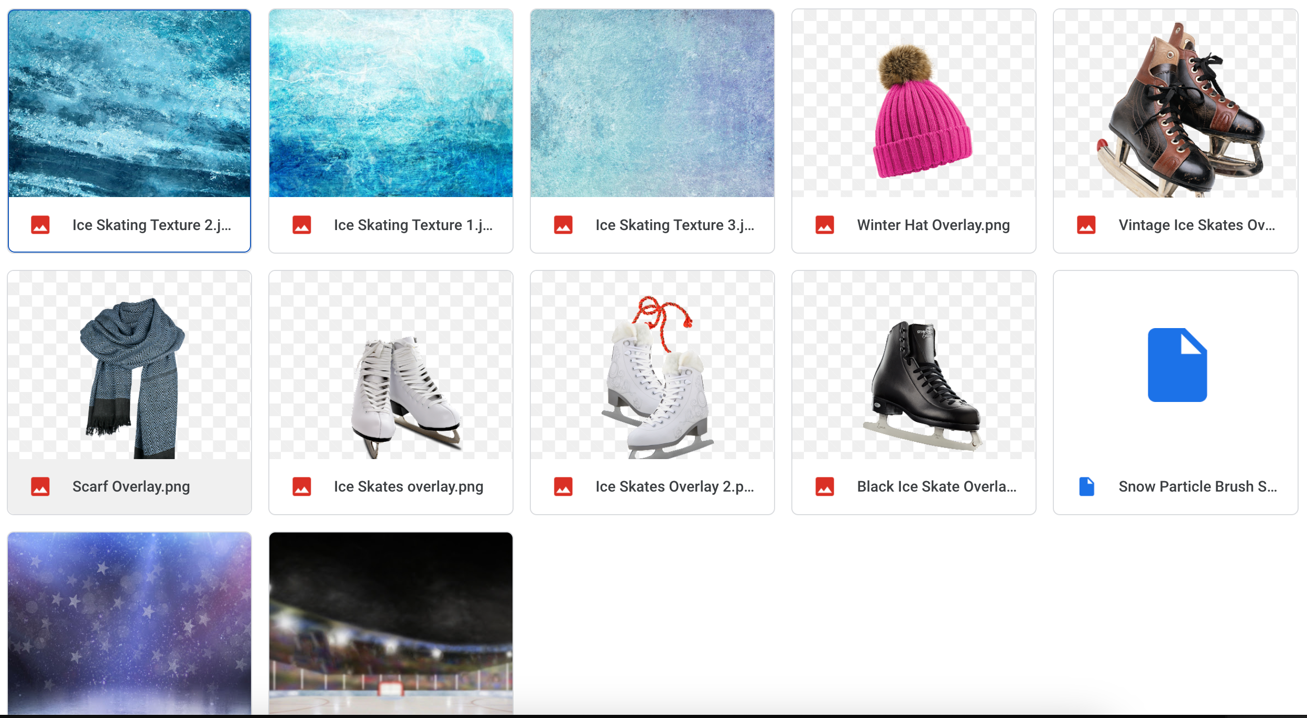This screenshot has height=718, width=1307.
Task: Click the file name Ice Skating Texture 2.j...
Action: 152,225
